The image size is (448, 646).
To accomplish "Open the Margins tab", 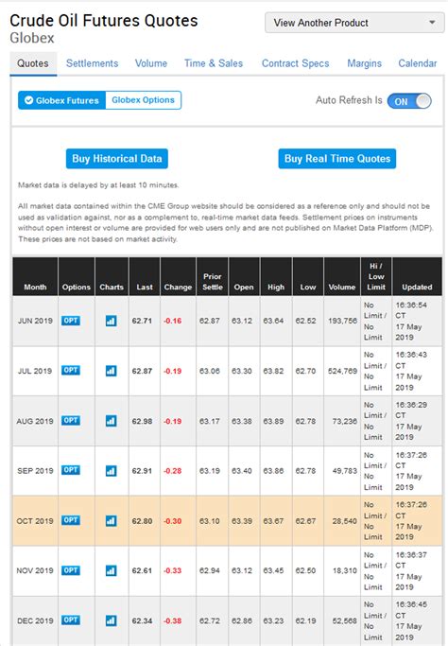I will pos(365,63).
